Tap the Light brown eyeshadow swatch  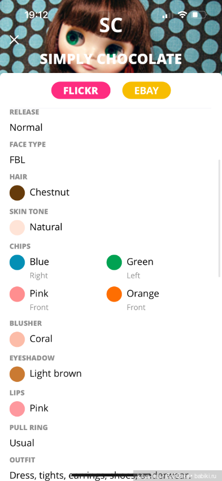click(17, 374)
